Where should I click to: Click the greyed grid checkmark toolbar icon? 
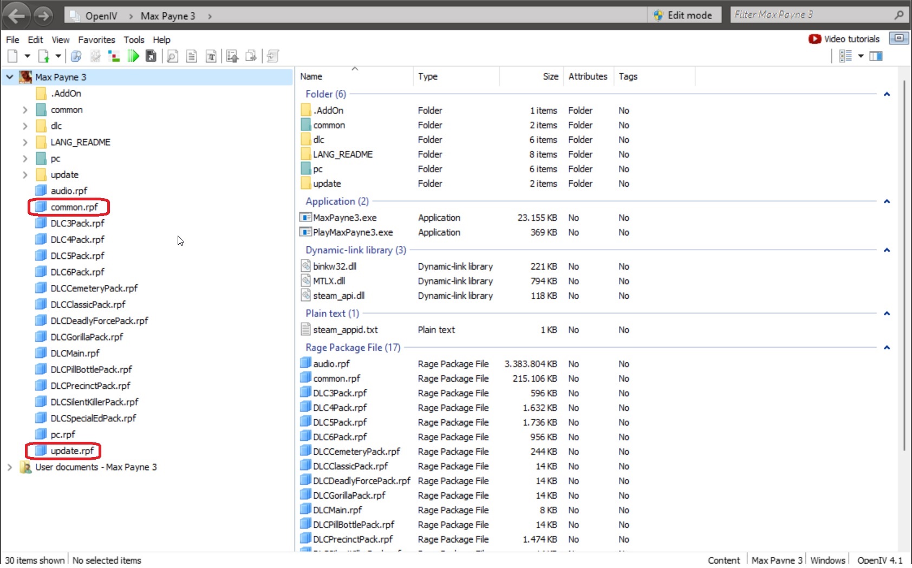(x=95, y=56)
